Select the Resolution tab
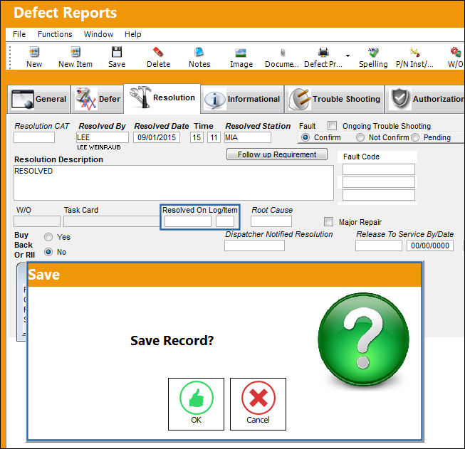Screen dimensions: 465x449 162,98
